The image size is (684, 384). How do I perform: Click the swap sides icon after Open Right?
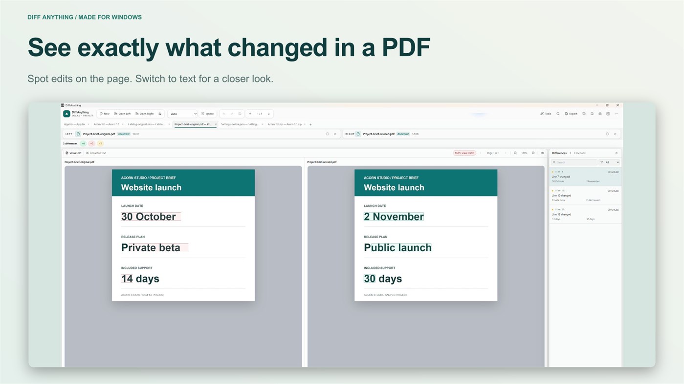[160, 114]
